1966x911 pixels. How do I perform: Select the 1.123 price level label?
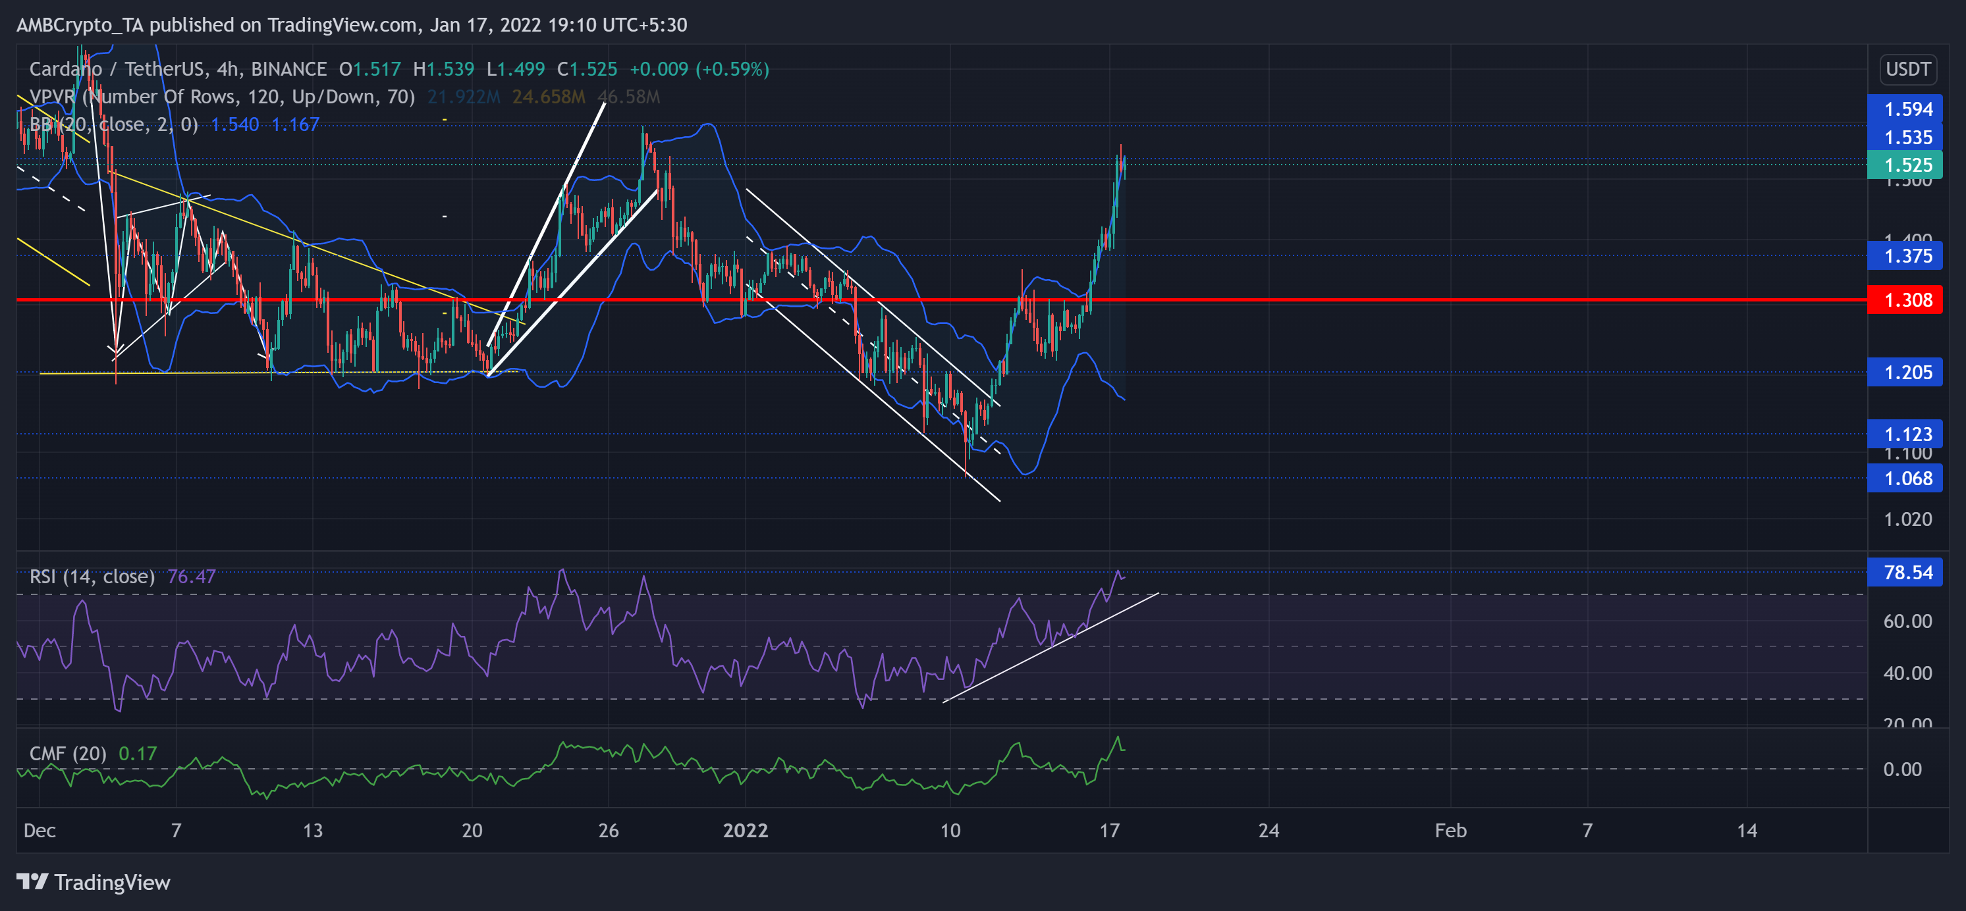(1905, 434)
